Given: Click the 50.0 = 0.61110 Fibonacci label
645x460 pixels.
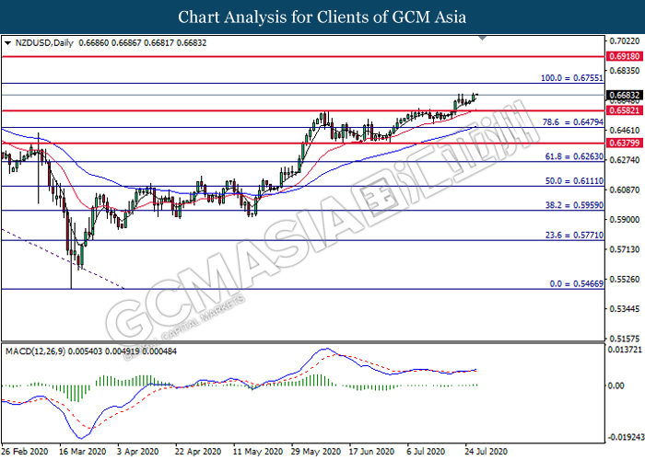Looking at the screenshot, I should pos(571,182).
